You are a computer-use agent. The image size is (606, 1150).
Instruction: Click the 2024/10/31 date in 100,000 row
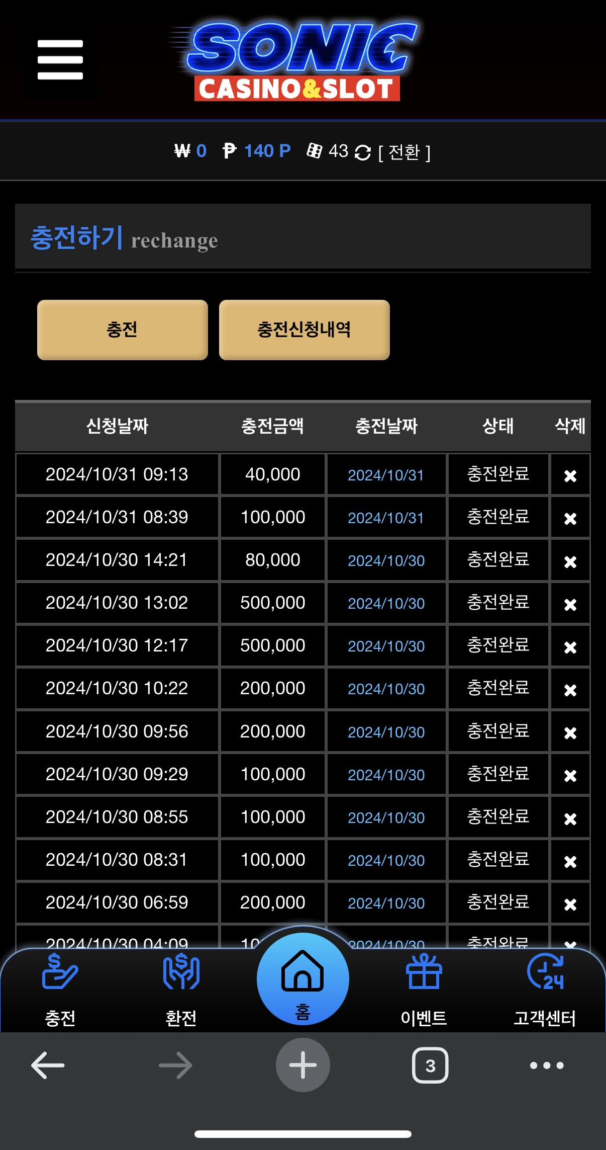coord(386,518)
